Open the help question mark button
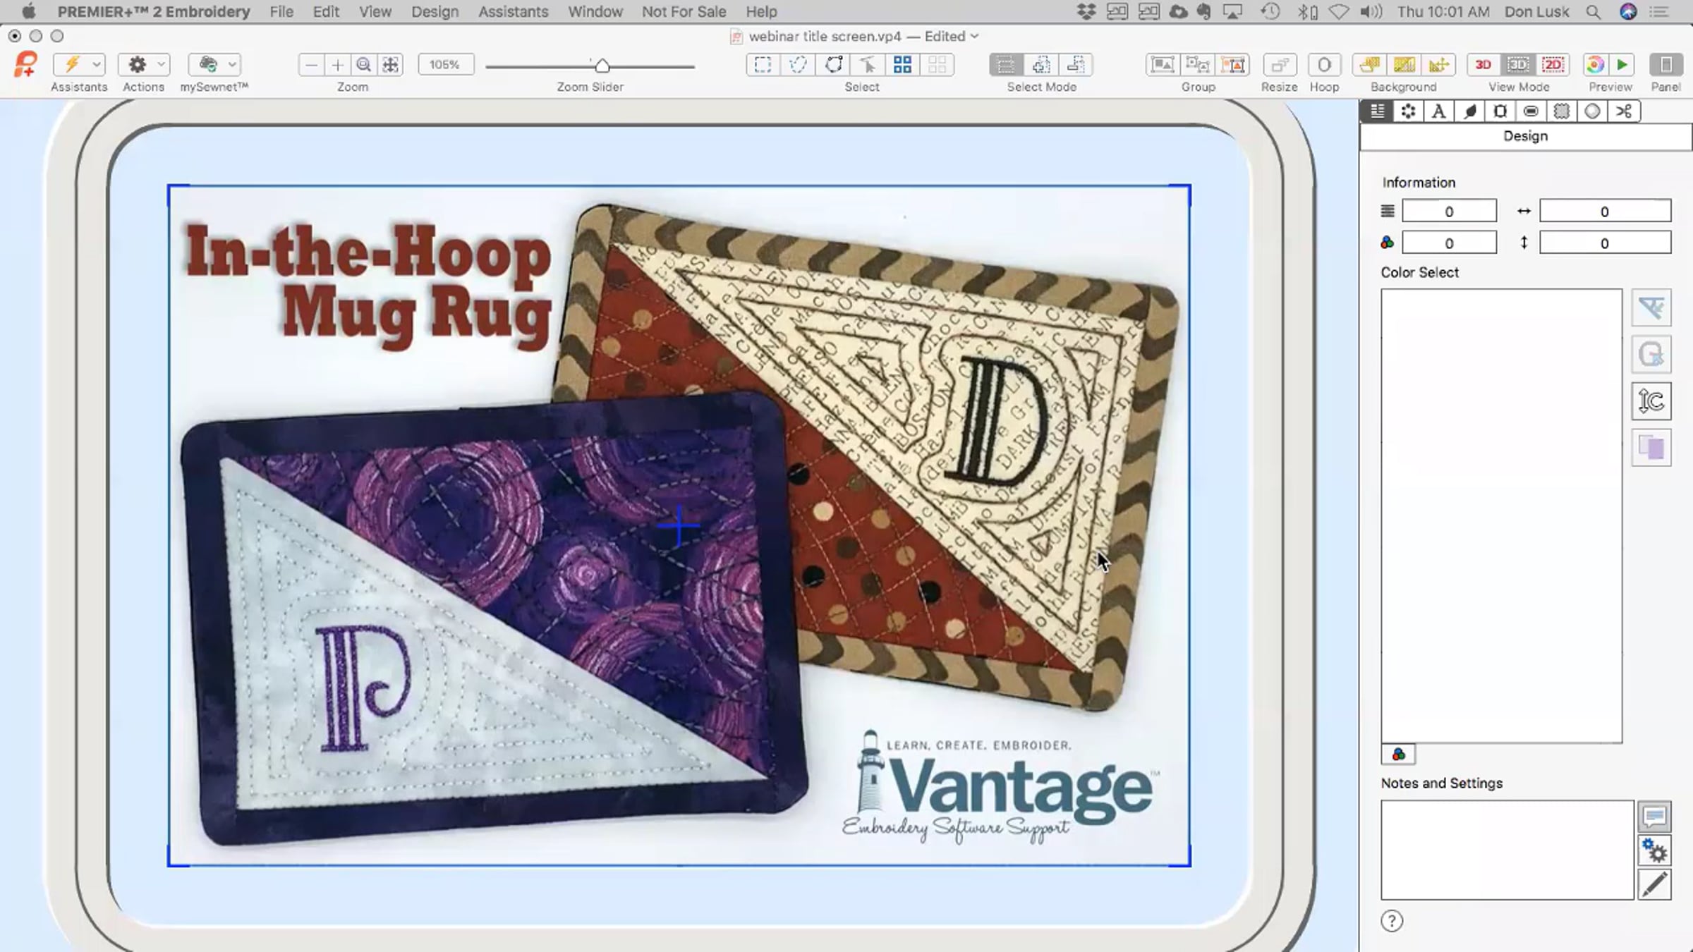Image resolution: width=1693 pixels, height=952 pixels. pos(1392,921)
